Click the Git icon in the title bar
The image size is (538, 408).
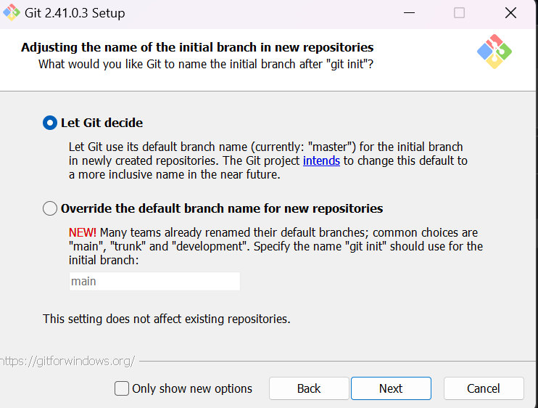coord(12,13)
